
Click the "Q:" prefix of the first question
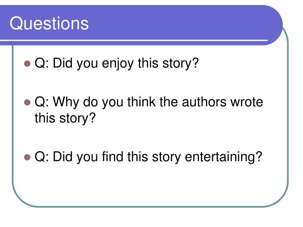(x=42, y=63)
